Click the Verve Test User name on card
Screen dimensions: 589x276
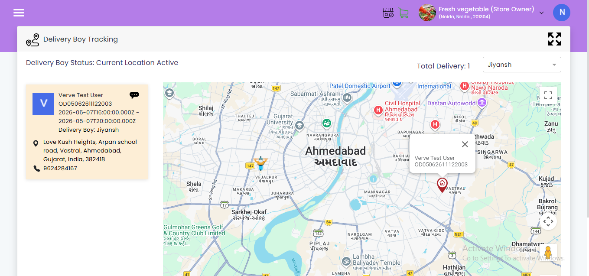pyautogui.click(x=81, y=95)
